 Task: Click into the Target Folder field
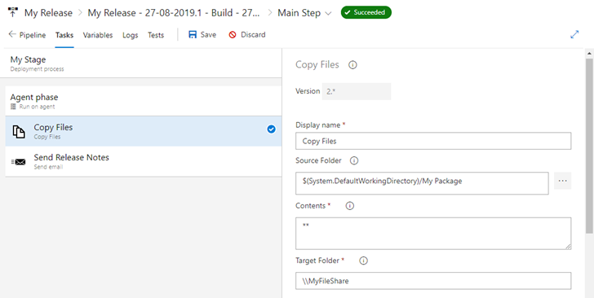(x=433, y=281)
